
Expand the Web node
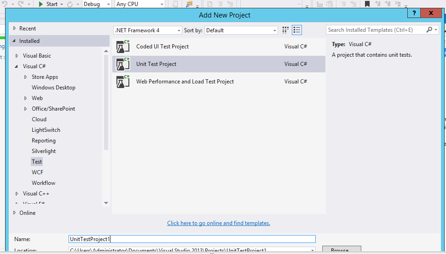click(x=26, y=98)
